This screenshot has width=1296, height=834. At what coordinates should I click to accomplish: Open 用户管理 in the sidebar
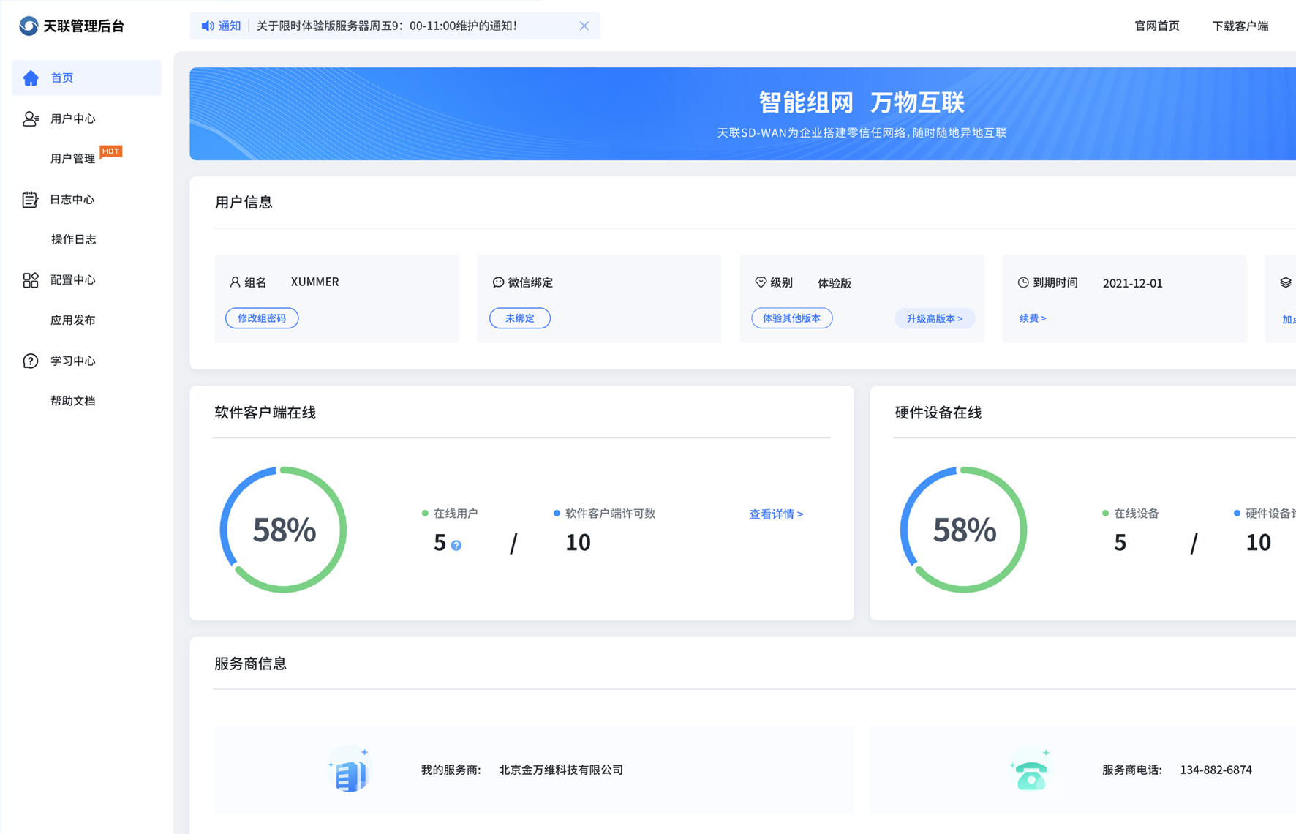coord(72,159)
